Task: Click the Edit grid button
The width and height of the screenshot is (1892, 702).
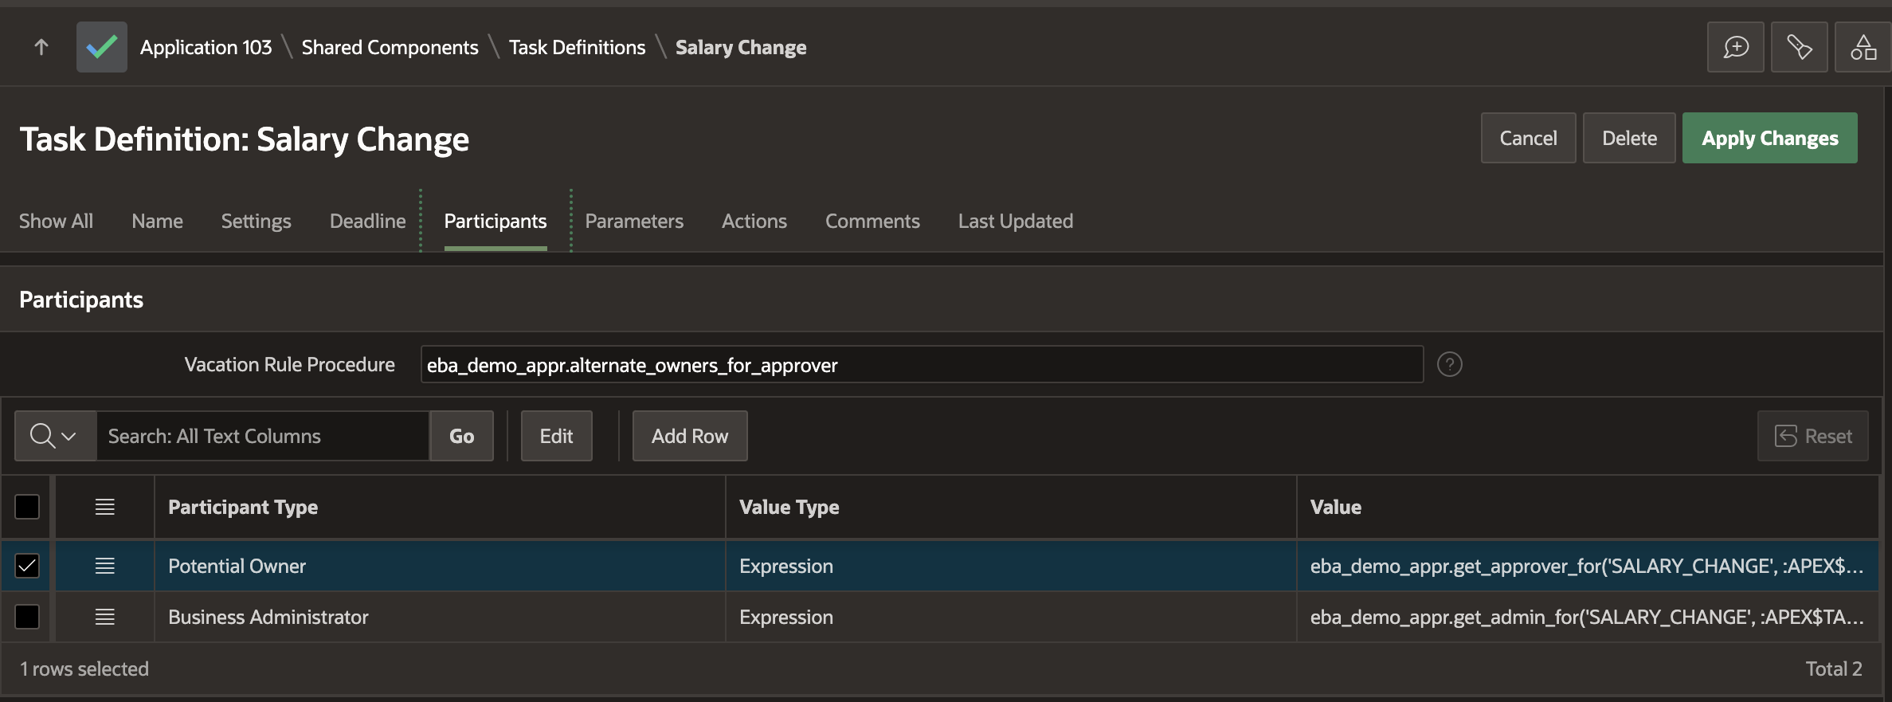Action: [x=556, y=436]
